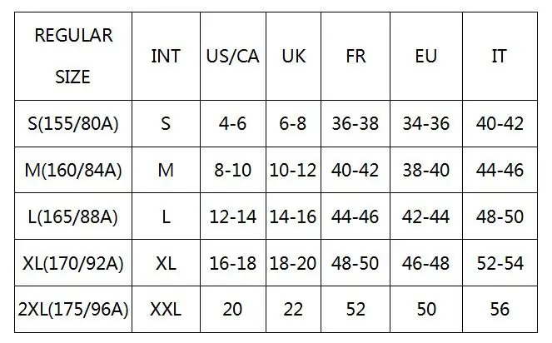
Task: Select the EU column header
Action: coord(426,57)
